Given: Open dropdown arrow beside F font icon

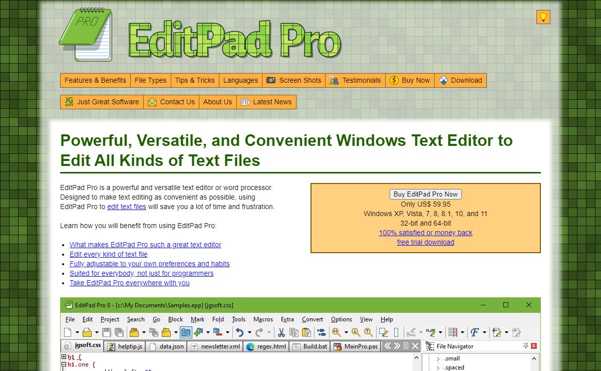Looking at the screenshot, I should click(x=484, y=332).
